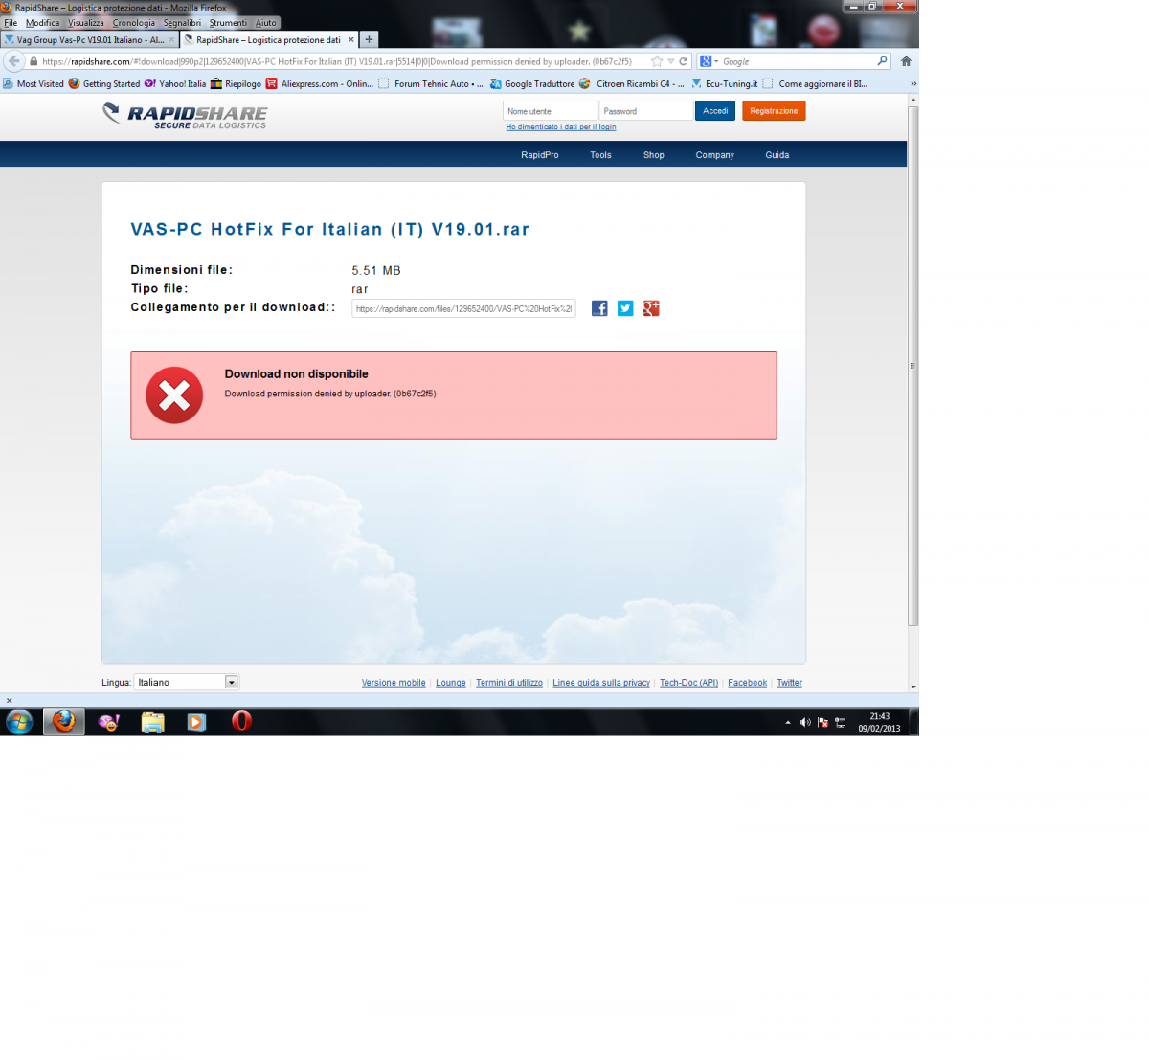Open the Cronologia menu
The width and height of the screenshot is (1149, 1060).
pos(133,23)
